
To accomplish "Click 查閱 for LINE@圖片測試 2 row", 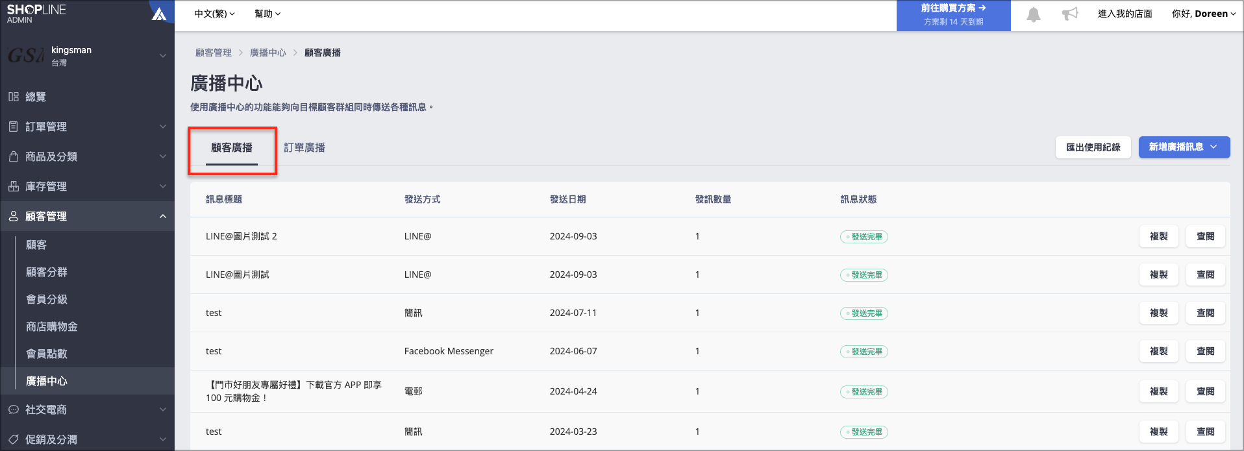I will pos(1205,236).
